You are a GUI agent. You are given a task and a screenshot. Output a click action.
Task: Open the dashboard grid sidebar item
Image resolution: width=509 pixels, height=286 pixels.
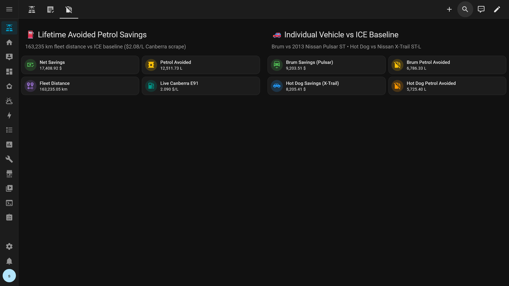tap(9, 72)
